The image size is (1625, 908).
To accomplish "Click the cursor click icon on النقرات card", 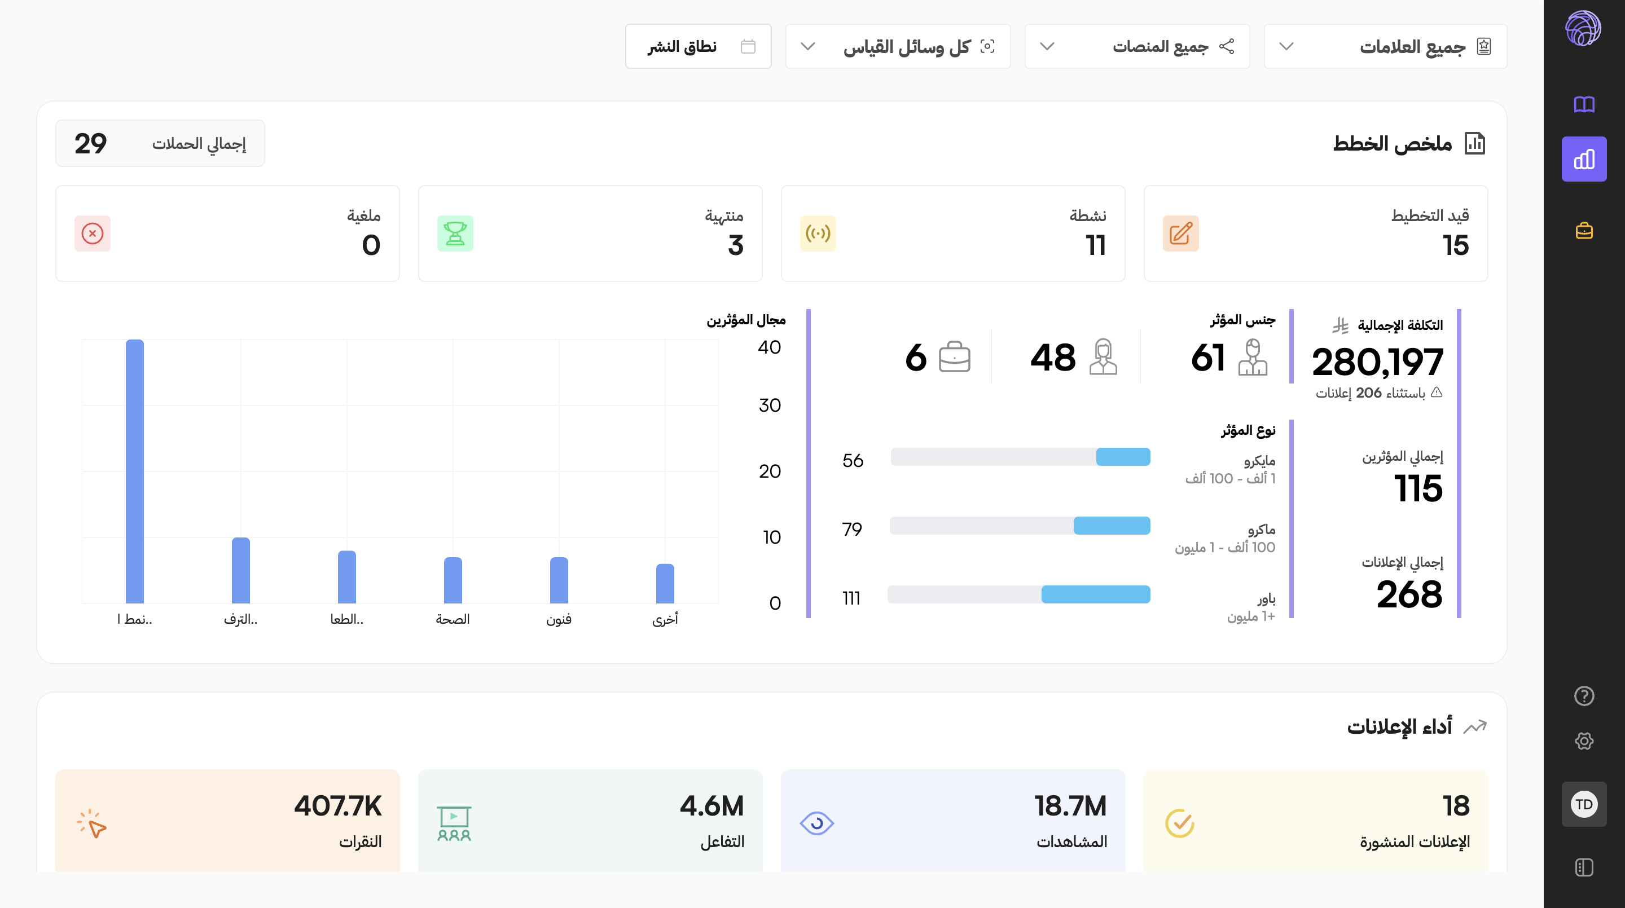I will (92, 823).
